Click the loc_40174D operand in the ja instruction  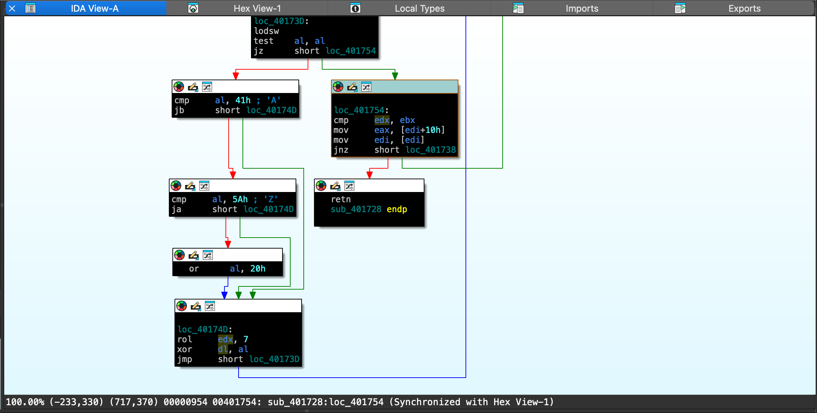point(269,209)
